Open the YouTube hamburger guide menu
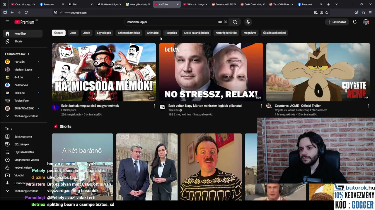375x210 pixels. point(7,22)
